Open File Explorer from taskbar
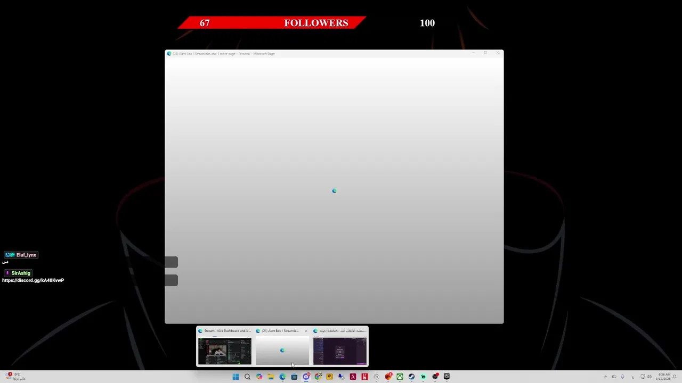682x383 pixels. [271, 377]
